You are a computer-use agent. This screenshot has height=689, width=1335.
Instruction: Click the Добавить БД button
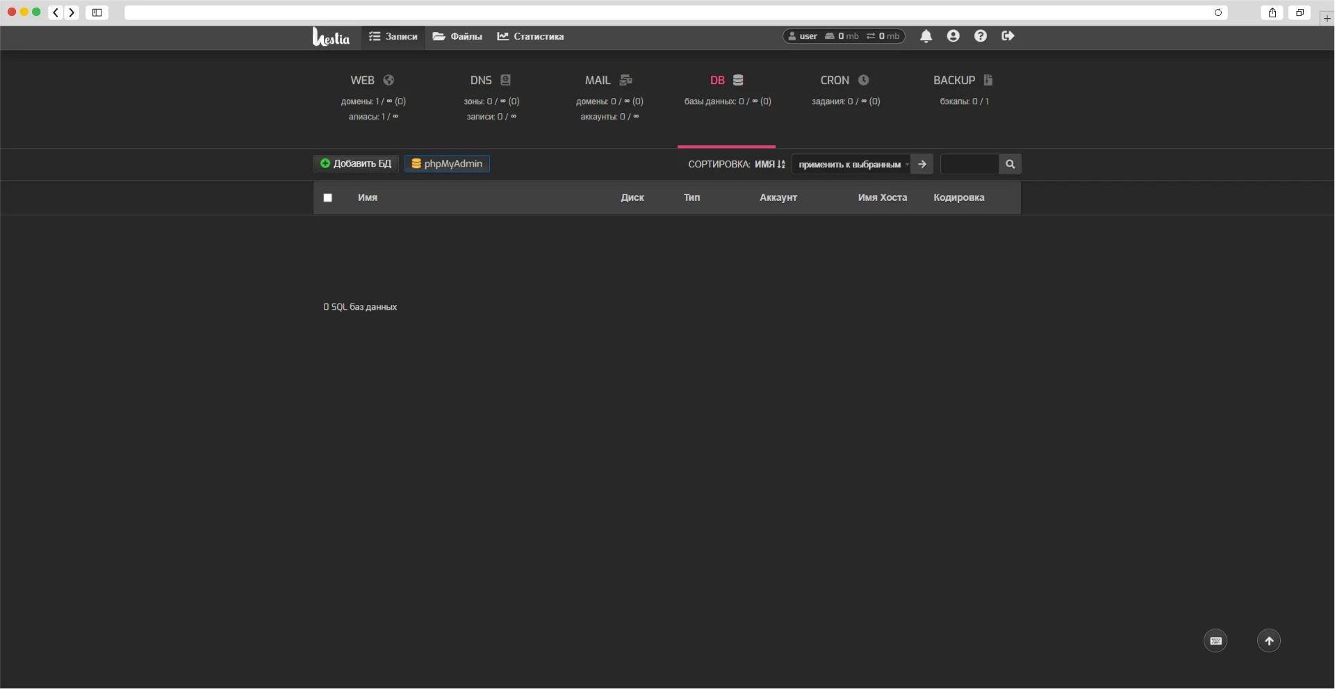[x=356, y=164]
